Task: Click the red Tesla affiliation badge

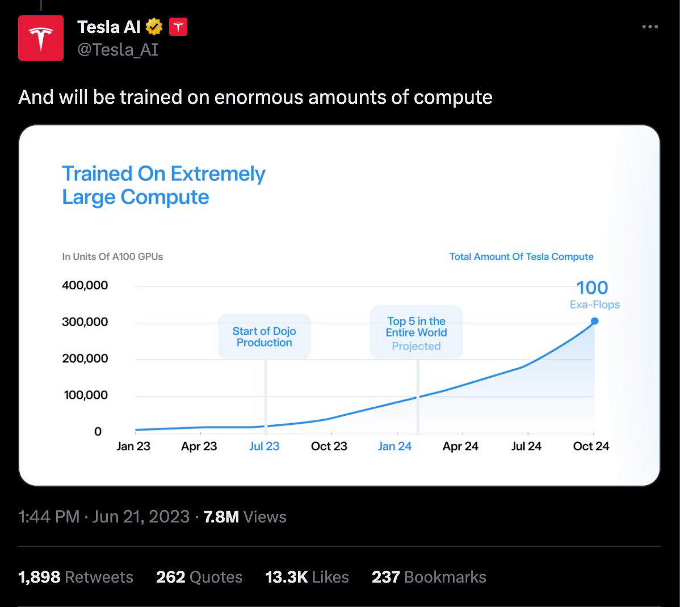Action: 178,27
